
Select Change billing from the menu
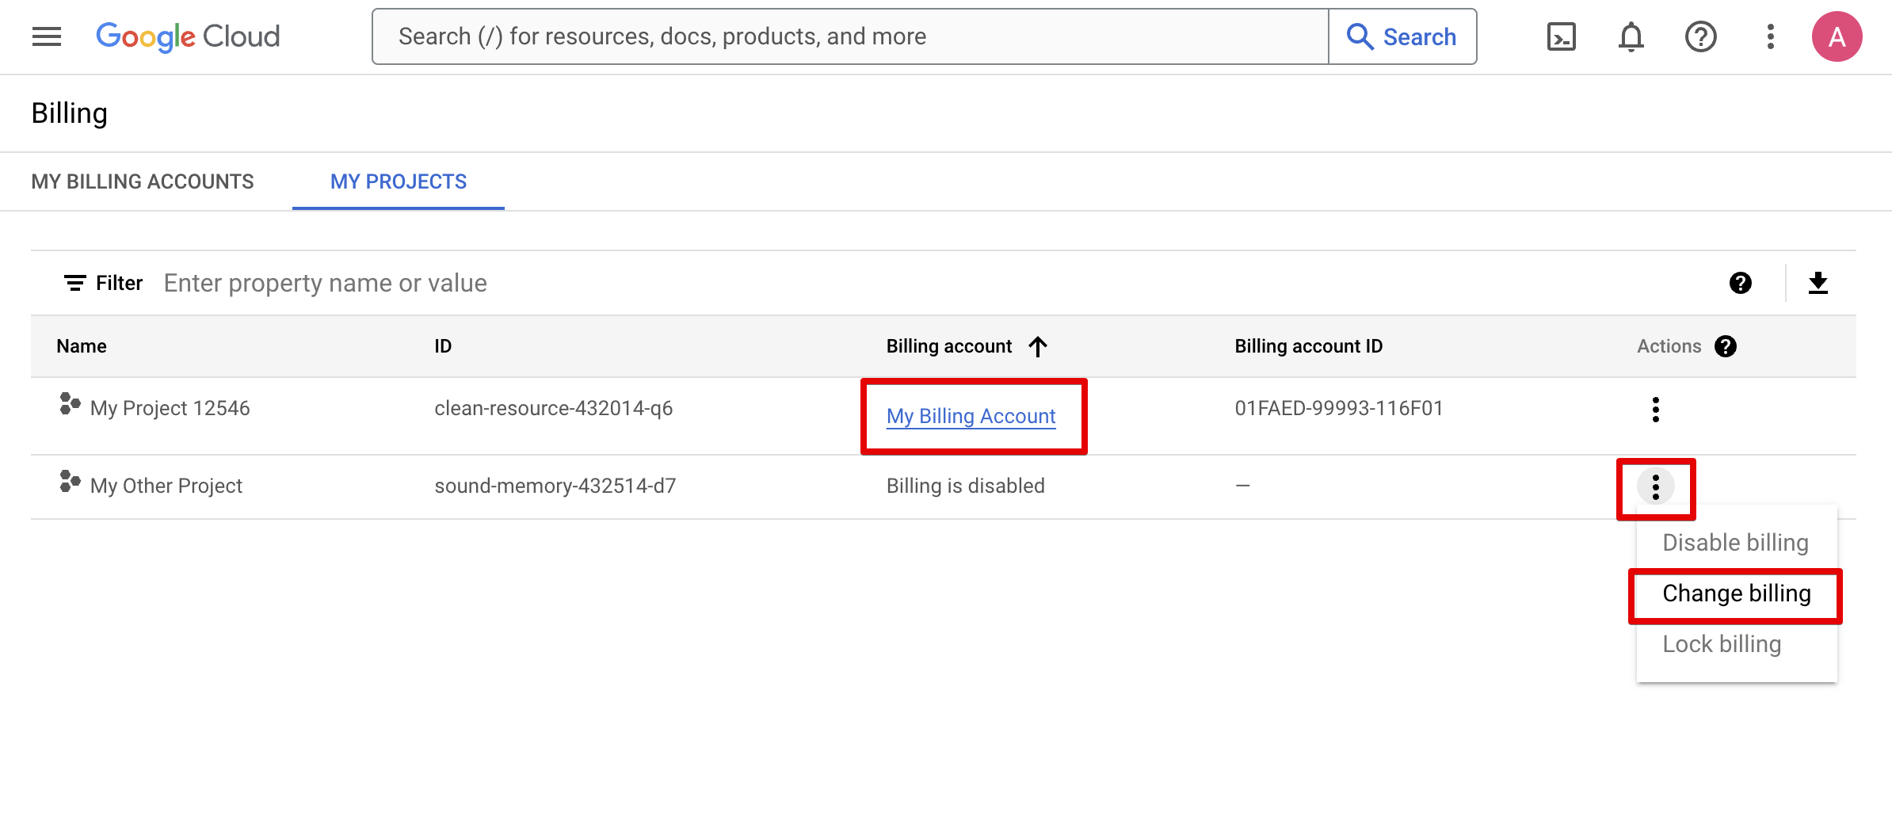tap(1735, 593)
